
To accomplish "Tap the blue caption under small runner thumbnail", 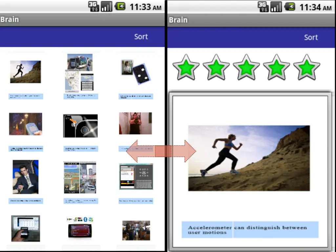I will click(x=26, y=96).
